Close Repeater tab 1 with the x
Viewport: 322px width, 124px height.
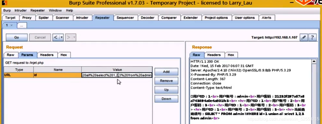click(x=11, y=25)
